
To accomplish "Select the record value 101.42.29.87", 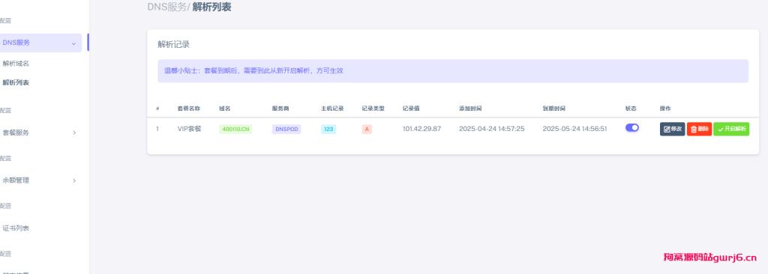I will point(421,129).
